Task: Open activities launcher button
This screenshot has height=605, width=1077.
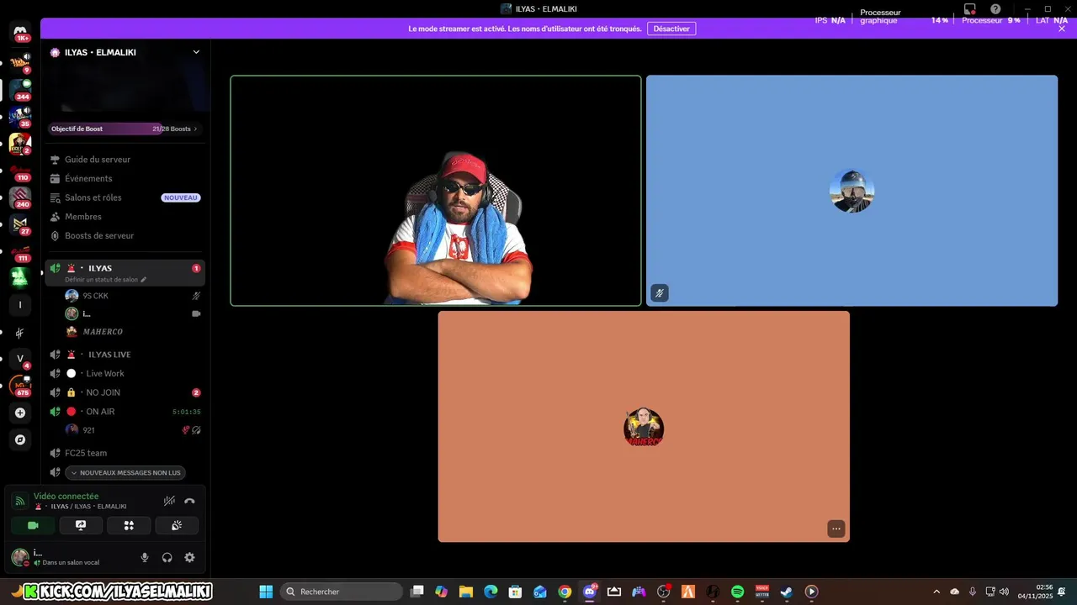Action: [x=129, y=525]
